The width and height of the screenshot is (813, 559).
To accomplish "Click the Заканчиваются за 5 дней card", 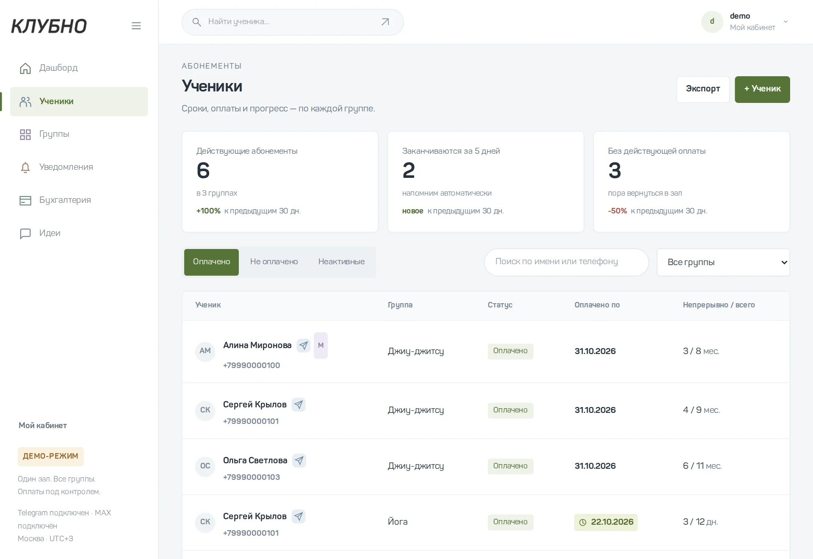I will coord(486,182).
